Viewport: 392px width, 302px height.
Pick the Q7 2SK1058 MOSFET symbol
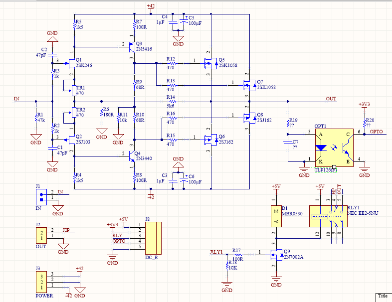click(x=247, y=83)
